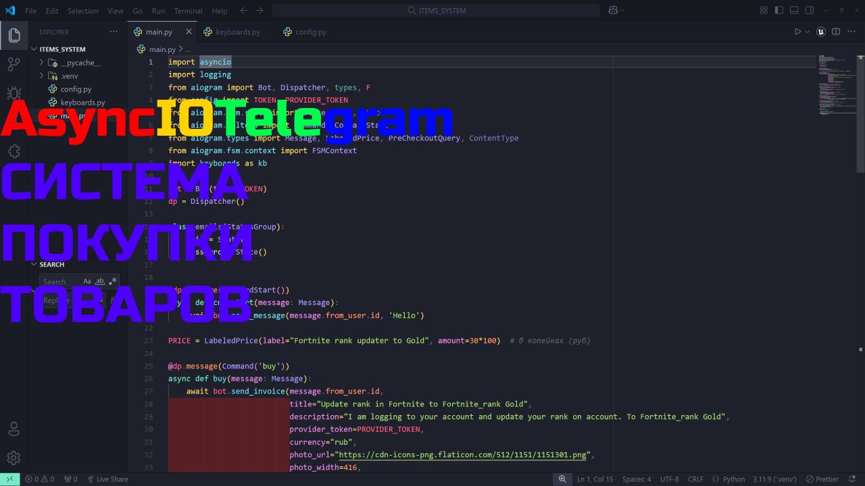
Task: Close the main.py tab
Action: (x=189, y=32)
